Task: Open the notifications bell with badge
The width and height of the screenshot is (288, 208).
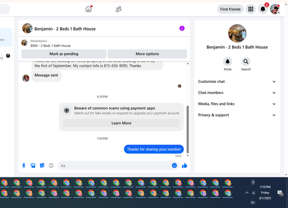Action: pos(263,9)
